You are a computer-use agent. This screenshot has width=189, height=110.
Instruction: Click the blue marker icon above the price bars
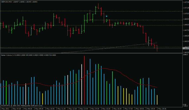[x=106, y=16]
